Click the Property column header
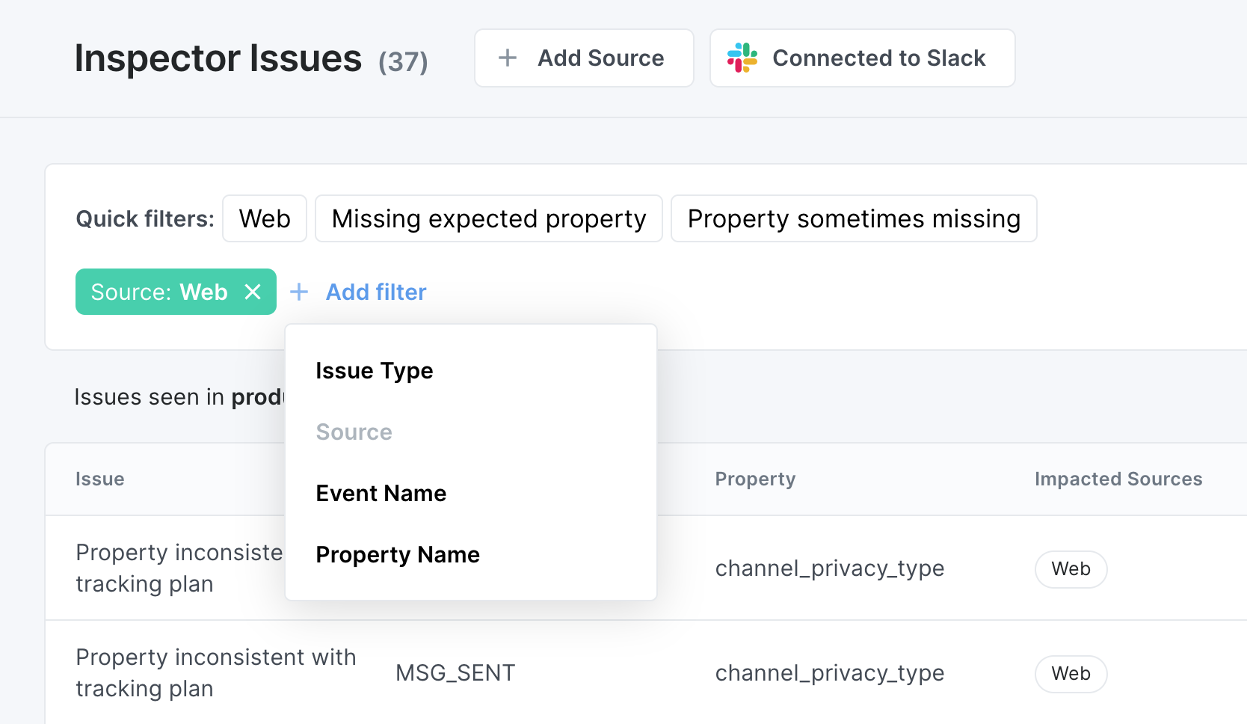Screen dimensions: 1247x724 point(755,479)
